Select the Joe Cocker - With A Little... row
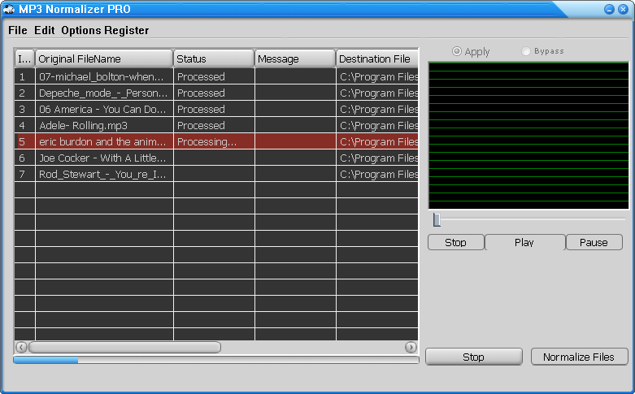The width and height of the screenshot is (635, 394). pyautogui.click(x=216, y=158)
